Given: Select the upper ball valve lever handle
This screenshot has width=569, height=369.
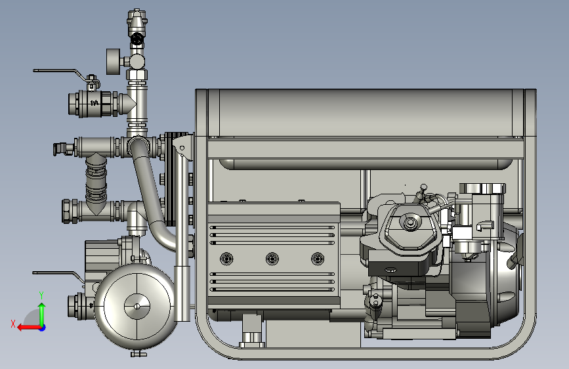Looking at the screenshot, I should pyautogui.click(x=60, y=73).
